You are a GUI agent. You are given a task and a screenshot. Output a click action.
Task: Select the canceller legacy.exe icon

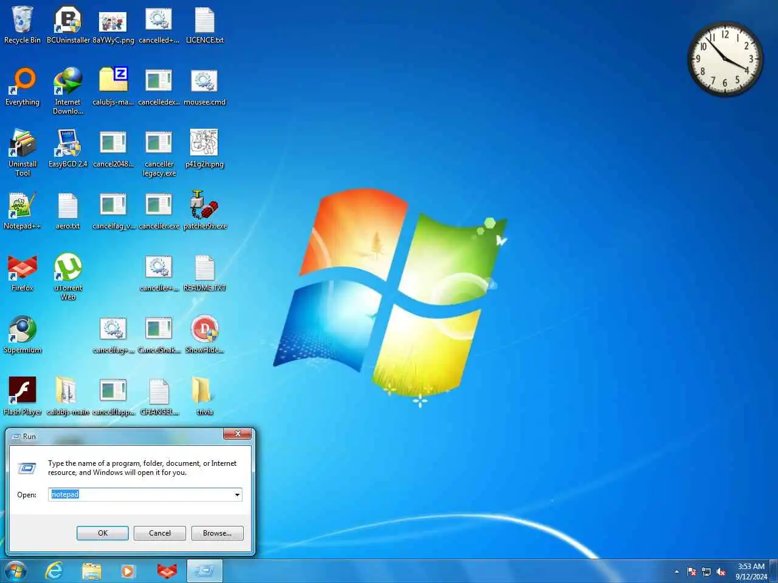pyautogui.click(x=159, y=153)
